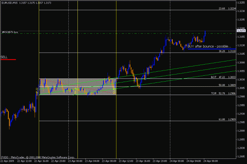Image resolution: width=247 pixels, height=164 pixels.
Task: Click the 22 Apr 2009 time axis label
Action: coord(7,161)
